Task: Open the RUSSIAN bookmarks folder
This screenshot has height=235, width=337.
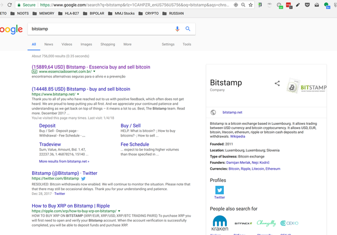Action: pos(173,13)
